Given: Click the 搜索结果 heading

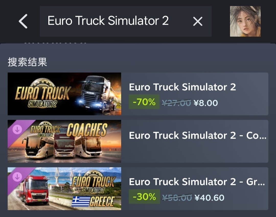Looking at the screenshot, I should [x=27, y=62].
